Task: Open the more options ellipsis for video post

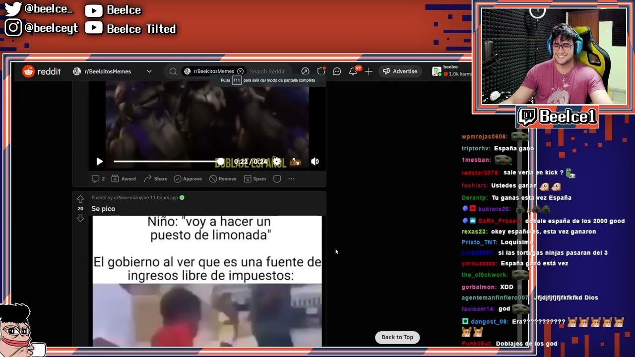Action: 291,178
